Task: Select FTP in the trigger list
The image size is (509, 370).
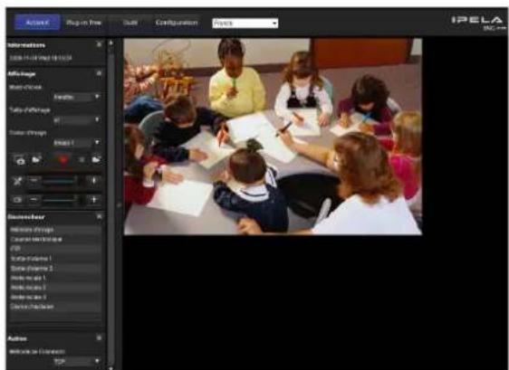Action: coord(55,249)
